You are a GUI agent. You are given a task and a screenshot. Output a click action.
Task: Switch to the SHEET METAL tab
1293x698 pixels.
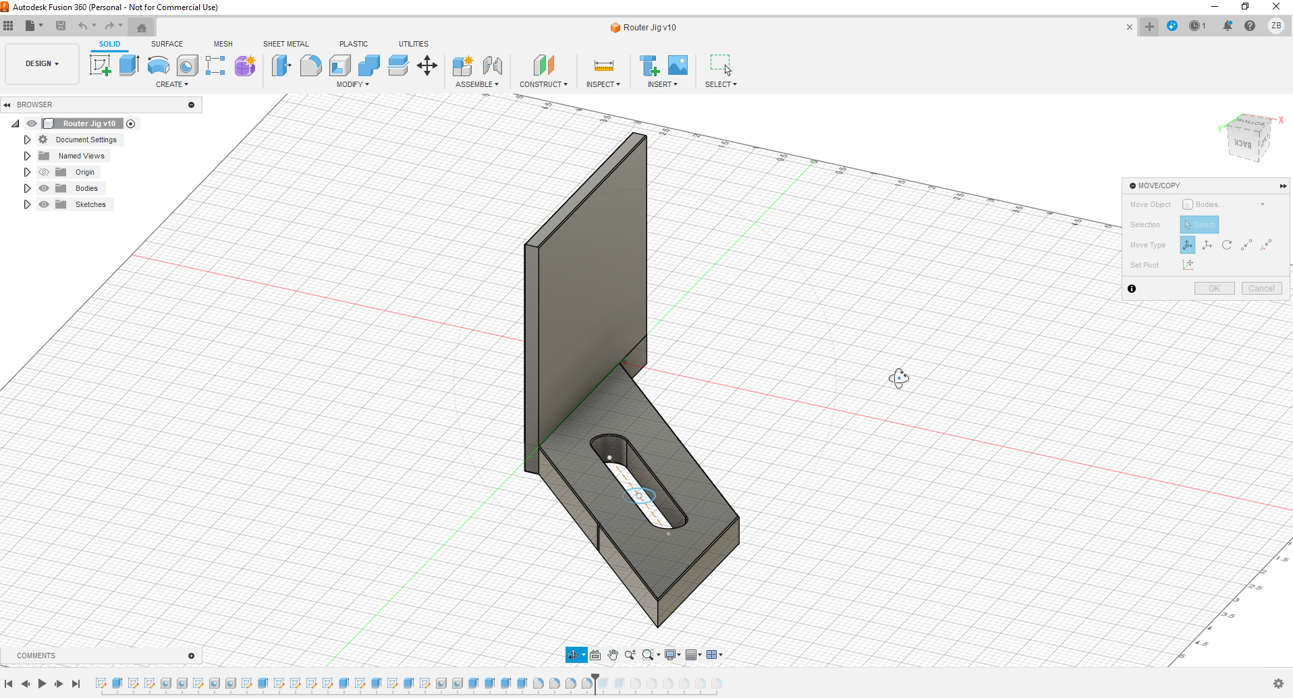285,44
